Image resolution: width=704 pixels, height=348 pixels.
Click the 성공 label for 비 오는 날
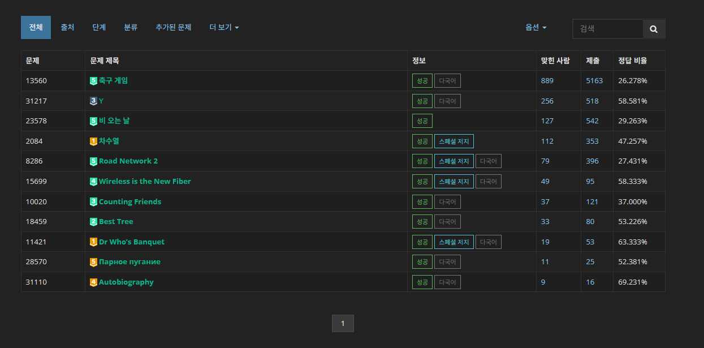(422, 121)
